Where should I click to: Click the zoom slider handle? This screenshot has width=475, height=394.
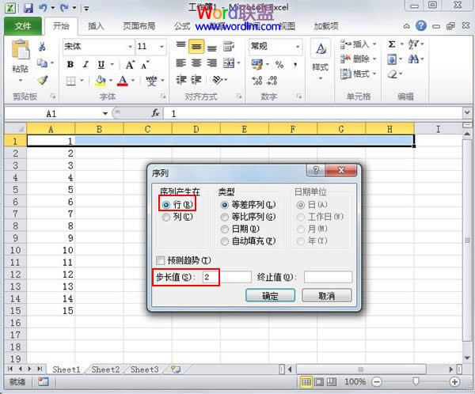(416, 381)
